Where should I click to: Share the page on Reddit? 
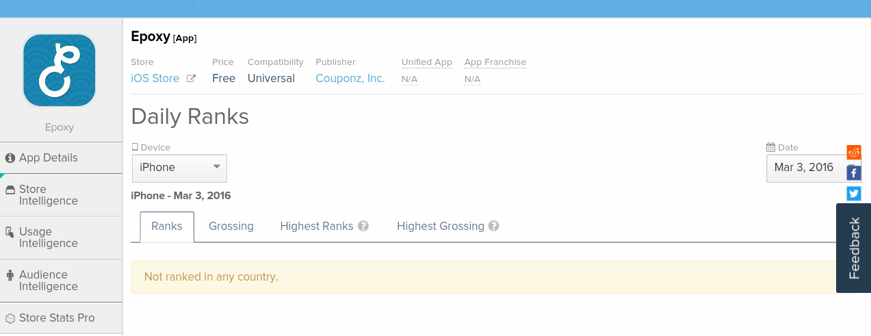click(854, 152)
